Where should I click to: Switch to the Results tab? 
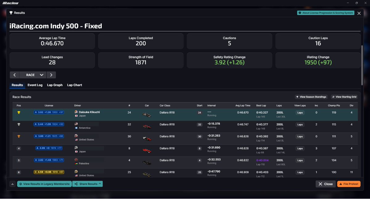coord(17,85)
